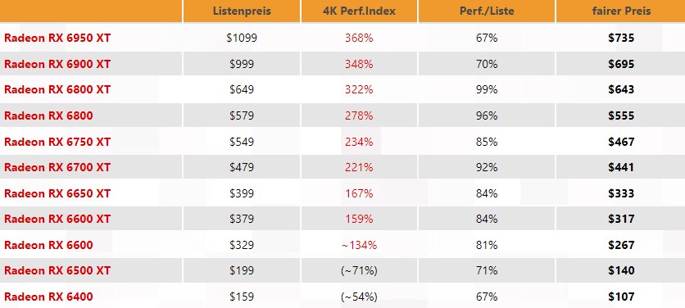The width and height of the screenshot is (685, 308).
Task: Open the Radeon RX 6750 XT link
Action: tap(57, 142)
